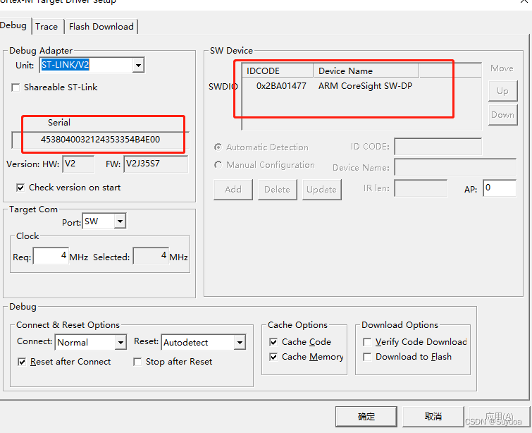The width and height of the screenshot is (532, 433).
Task: Click the Req clock MHz field
Action: (x=51, y=256)
